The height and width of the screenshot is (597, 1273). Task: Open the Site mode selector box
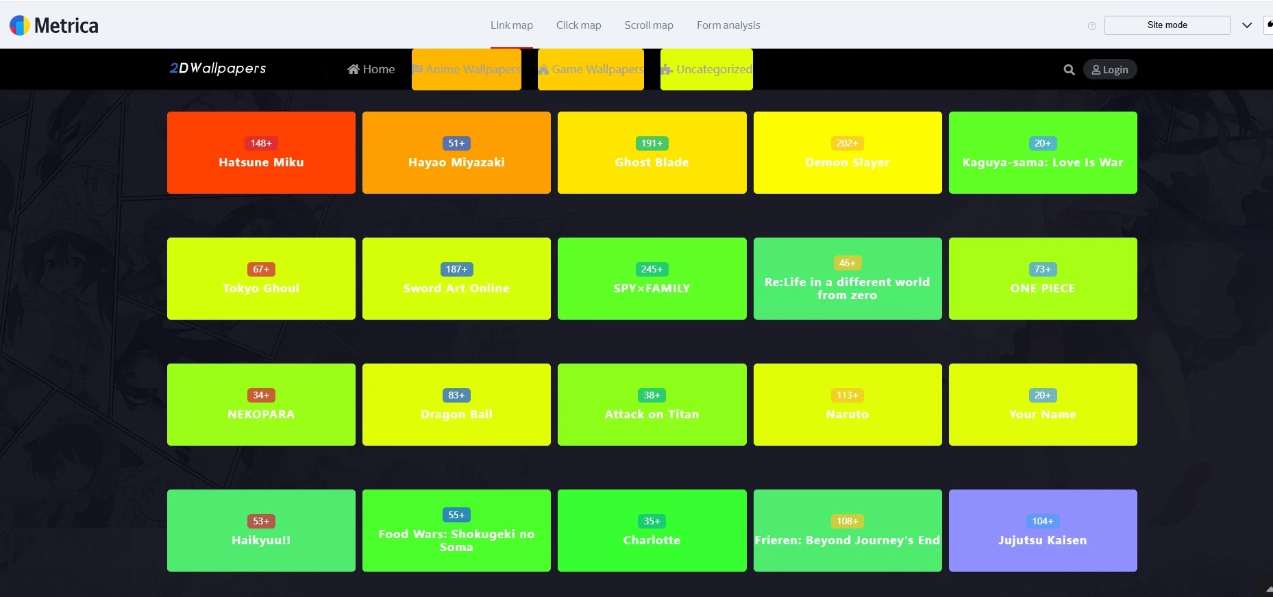click(x=1167, y=25)
